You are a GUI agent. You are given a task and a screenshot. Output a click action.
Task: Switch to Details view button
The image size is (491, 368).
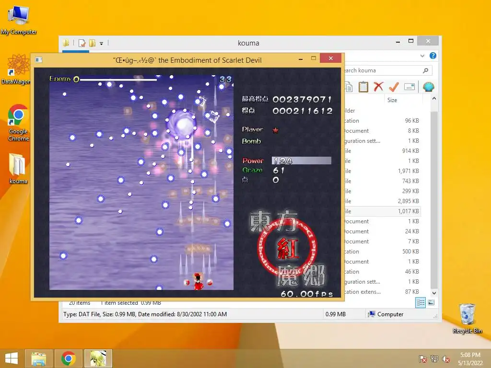click(421, 303)
